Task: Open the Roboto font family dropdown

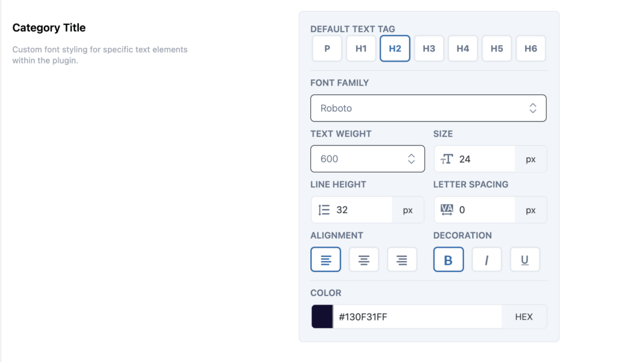Action: (428, 108)
